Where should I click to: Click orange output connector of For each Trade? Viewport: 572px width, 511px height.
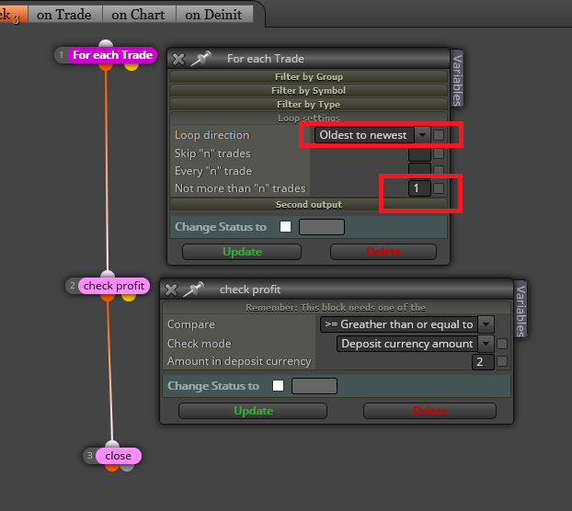pyautogui.click(x=106, y=66)
